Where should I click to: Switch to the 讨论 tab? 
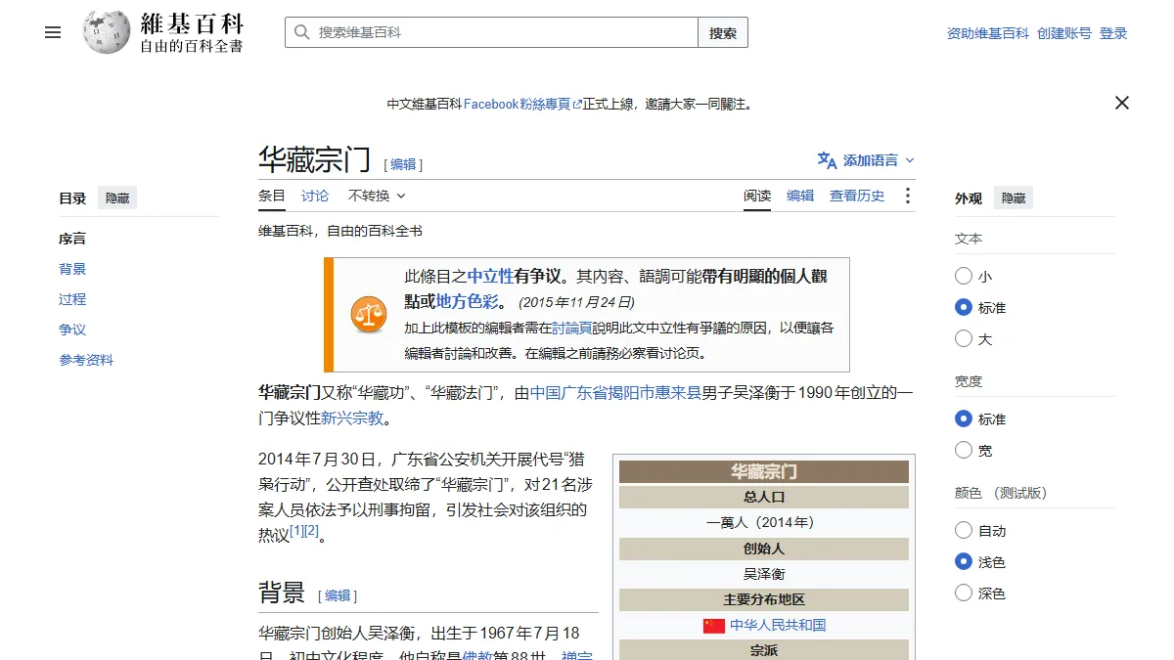(315, 196)
